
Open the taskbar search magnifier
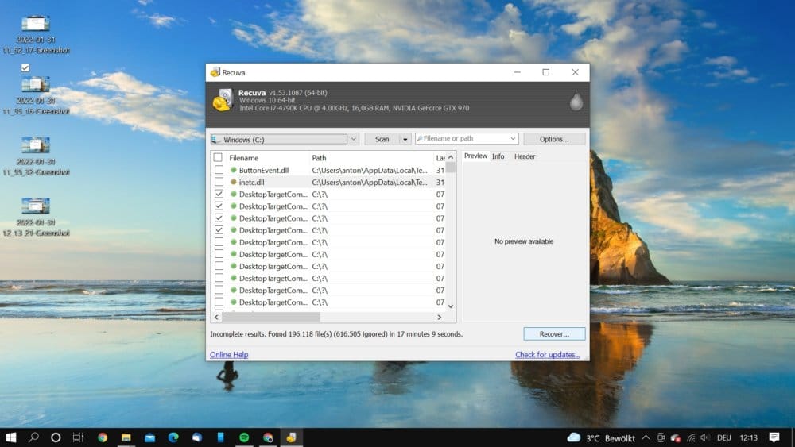[x=33, y=437]
